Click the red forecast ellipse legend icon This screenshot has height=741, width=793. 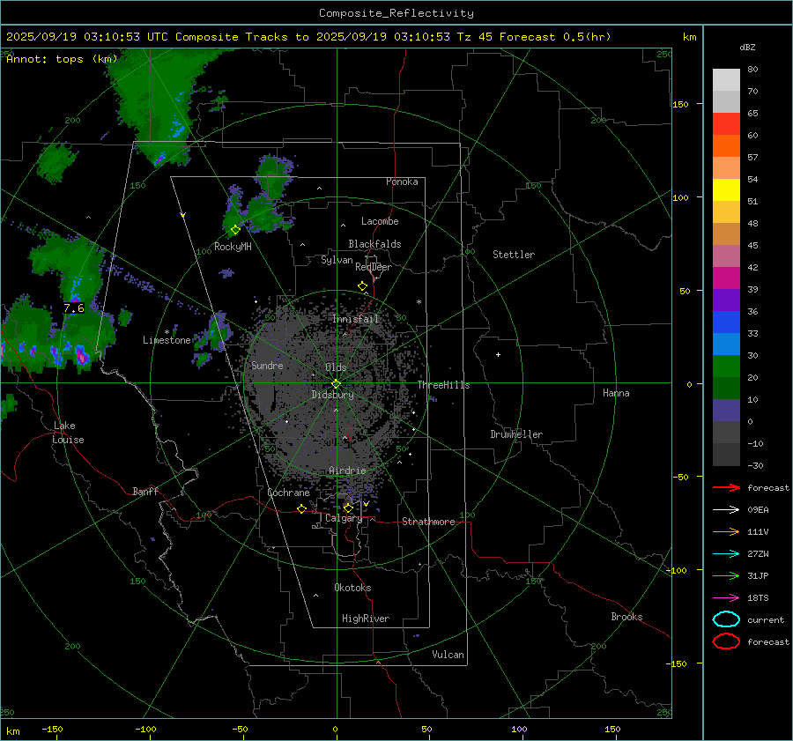pyautogui.click(x=725, y=641)
